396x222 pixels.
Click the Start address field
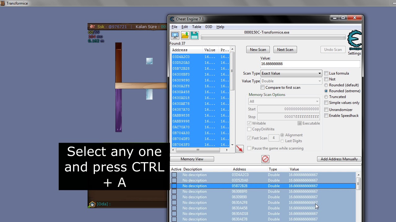pos(288,109)
